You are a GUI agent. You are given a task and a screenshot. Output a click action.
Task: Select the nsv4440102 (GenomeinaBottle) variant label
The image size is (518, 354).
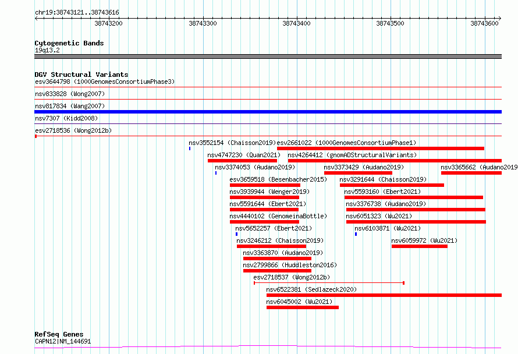coord(278,216)
